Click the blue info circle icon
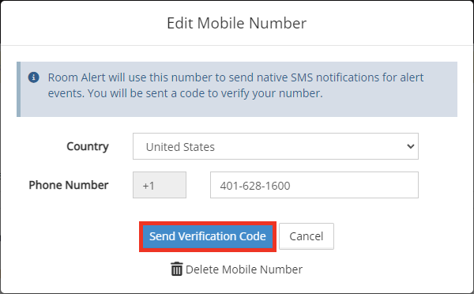Viewport: 474px width, 294px height. pyautogui.click(x=33, y=77)
